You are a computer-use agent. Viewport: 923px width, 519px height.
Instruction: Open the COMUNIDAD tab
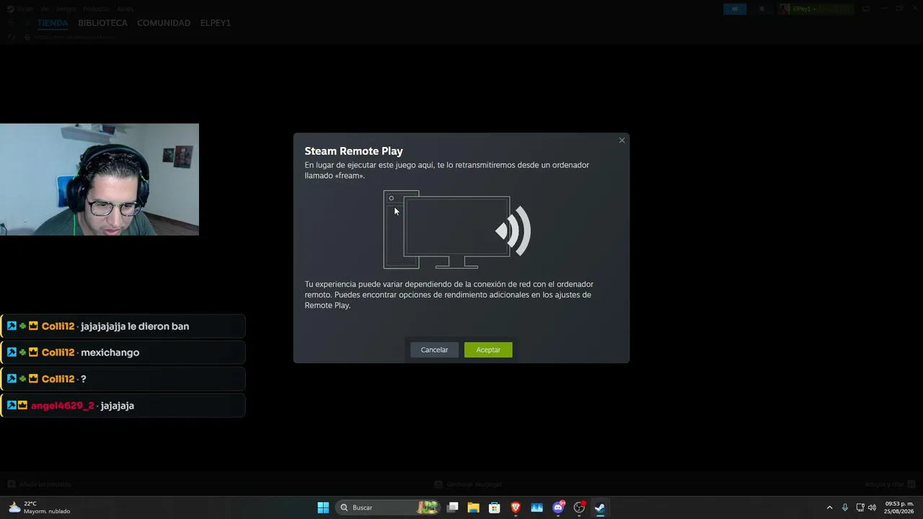(164, 23)
